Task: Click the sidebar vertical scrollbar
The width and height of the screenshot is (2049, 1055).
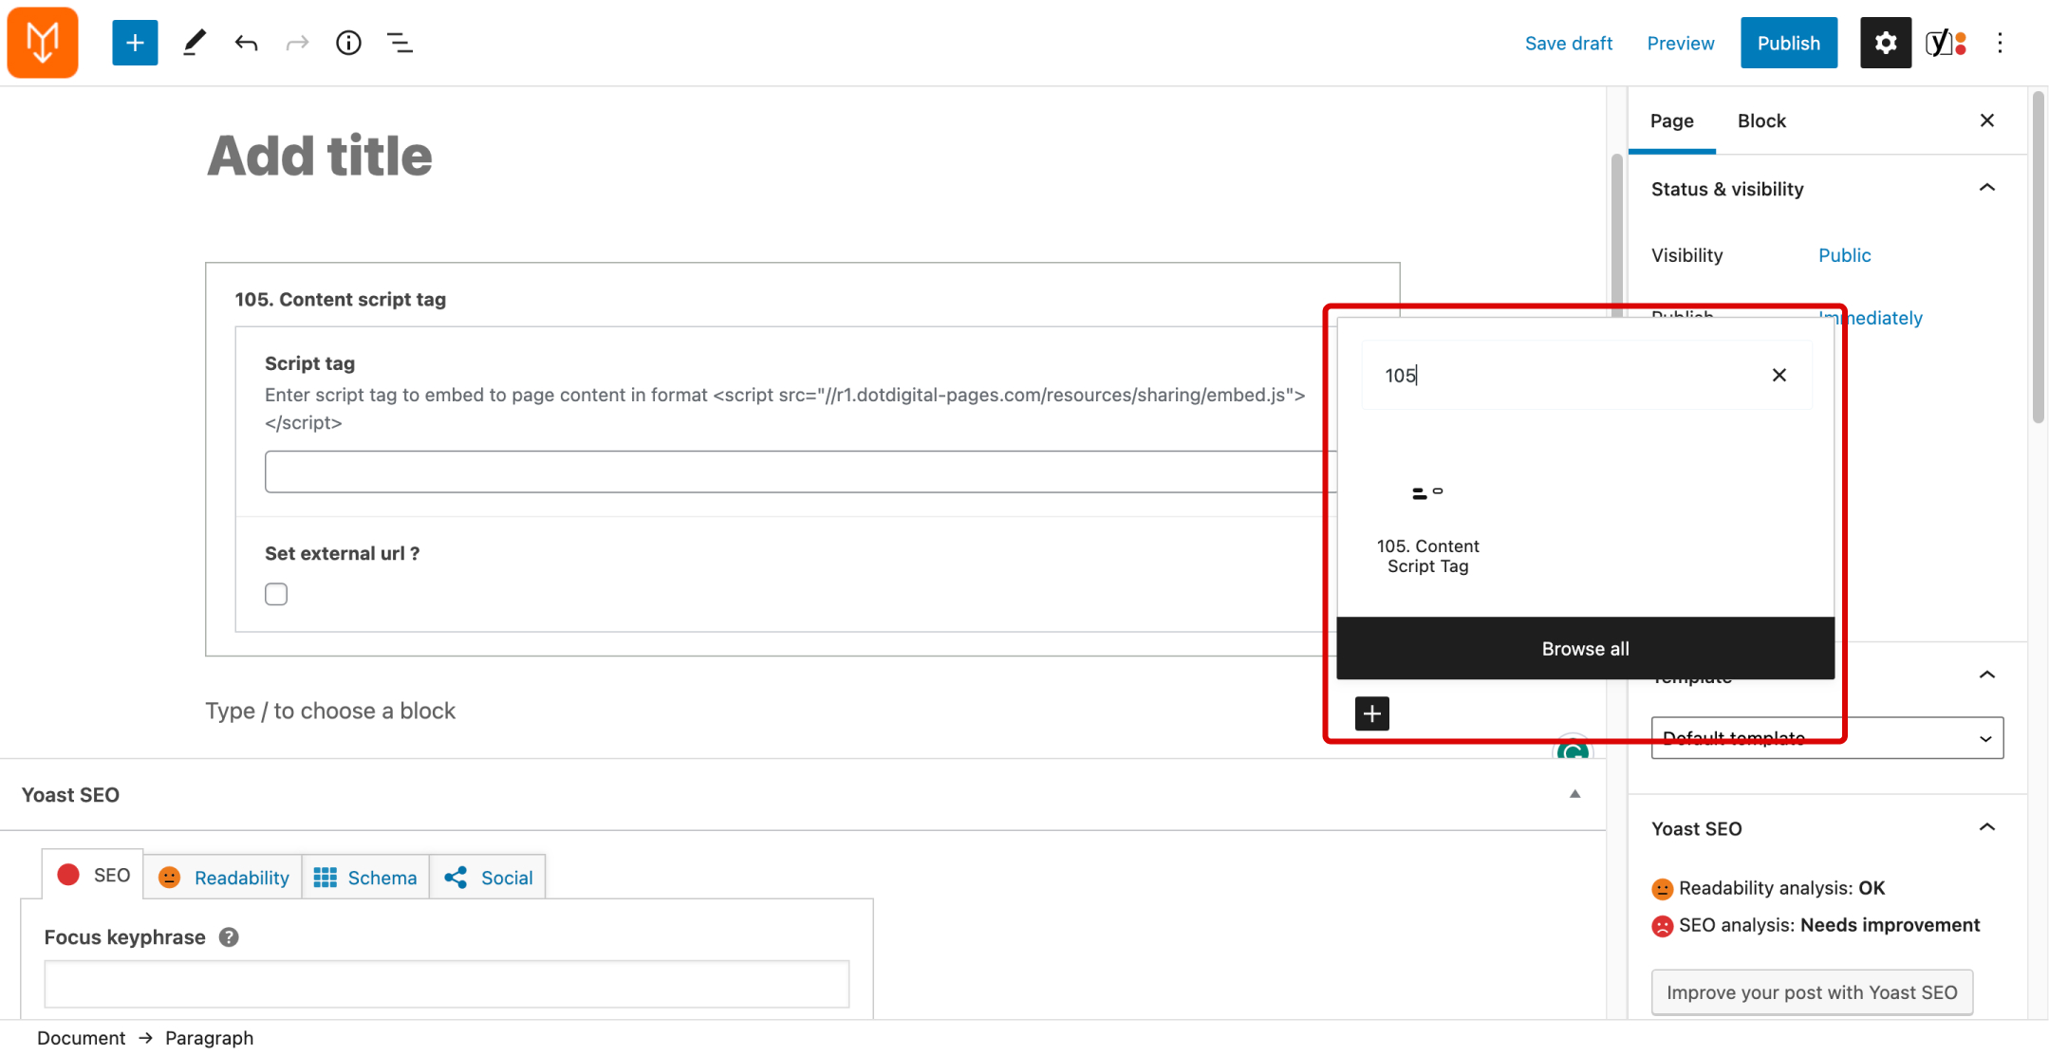Action: pyautogui.click(x=2037, y=258)
